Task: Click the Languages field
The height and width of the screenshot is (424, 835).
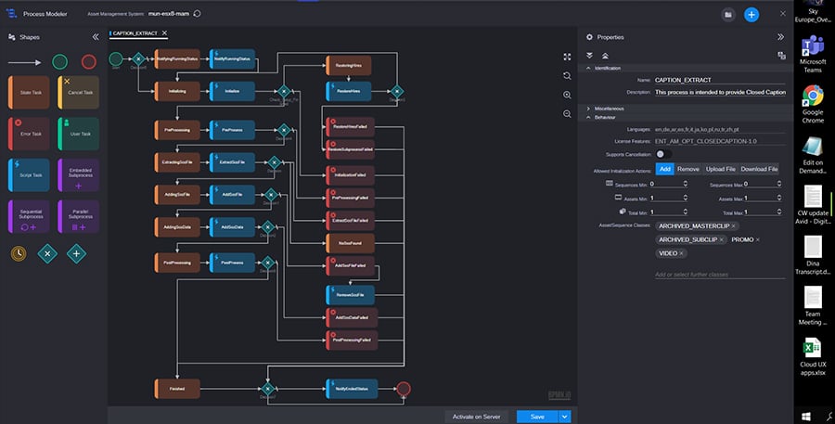Action: [720, 130]
